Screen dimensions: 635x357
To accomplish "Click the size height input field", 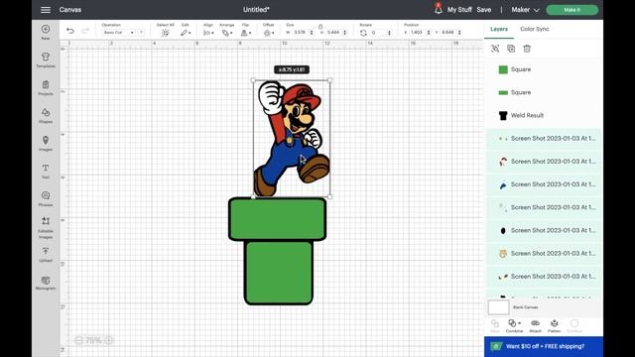I will [x=333, y=33].
